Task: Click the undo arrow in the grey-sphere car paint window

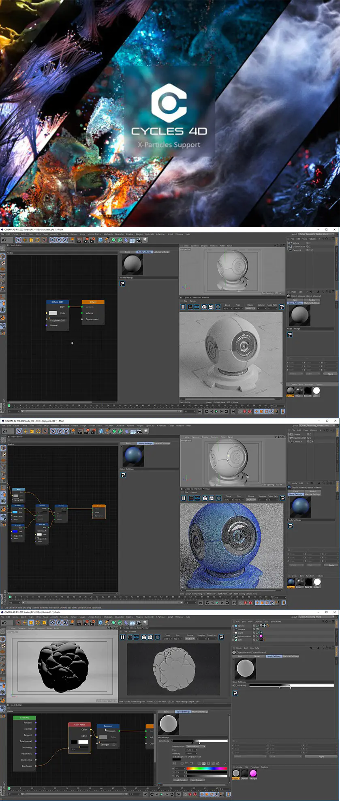Action: click(4, 240)
